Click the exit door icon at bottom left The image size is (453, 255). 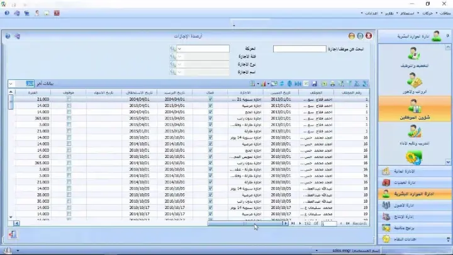(13, 234)
